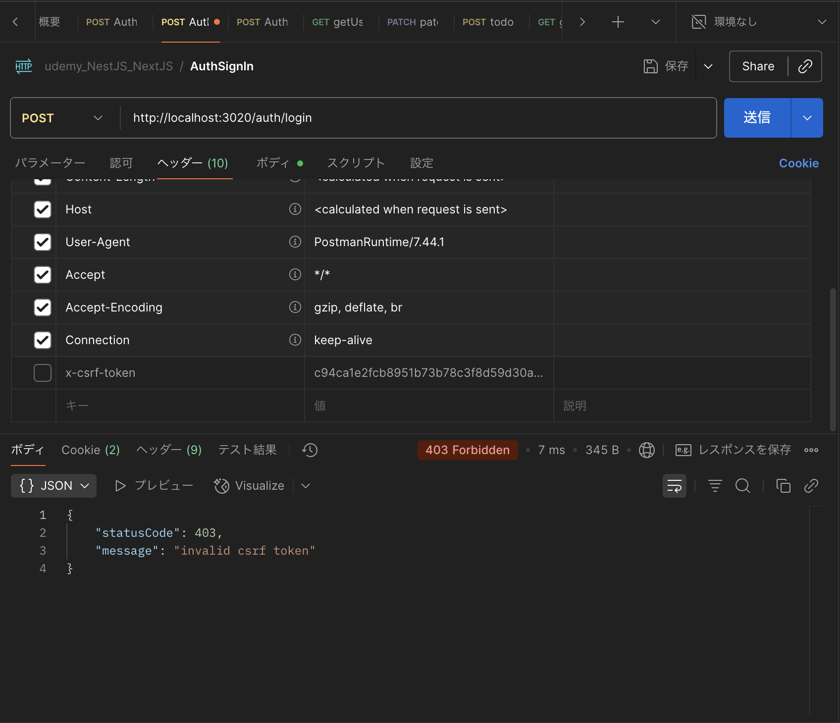The height and width of the screenshot is (723, 840).
Task: Click the Share button
Action: pyautogui.click(x=758, y=66)
